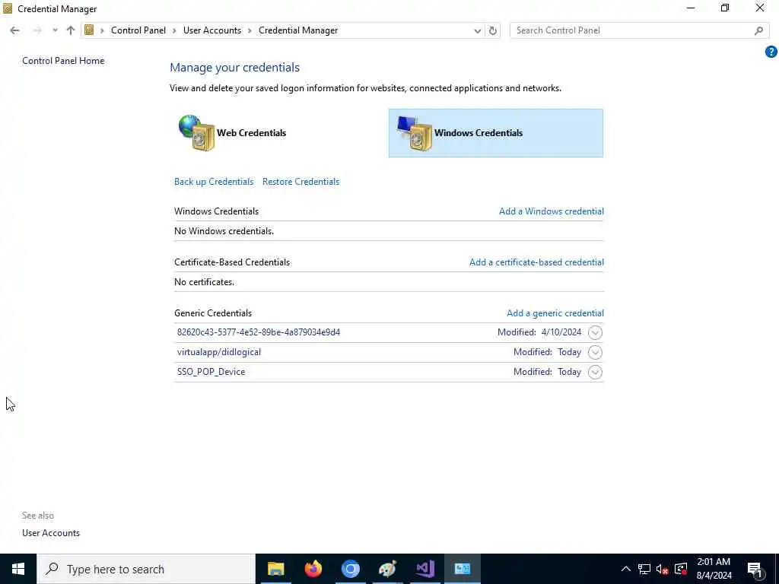Click the Web Credentials globe safe icon
Image resolution: width=779 pixels, height=584 pixels.
197,132
